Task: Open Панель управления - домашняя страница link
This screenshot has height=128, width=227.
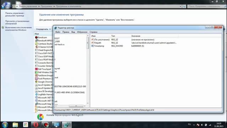Action: coord(15,14)
